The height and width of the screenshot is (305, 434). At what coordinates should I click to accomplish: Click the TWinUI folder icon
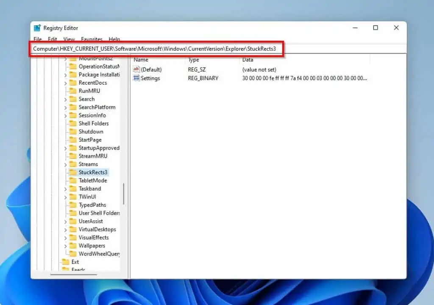[73, 197]
